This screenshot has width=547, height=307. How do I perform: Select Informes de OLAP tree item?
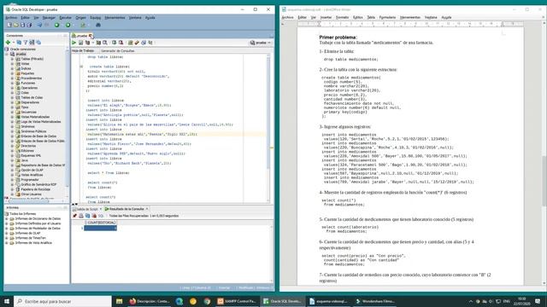(27, 233)
